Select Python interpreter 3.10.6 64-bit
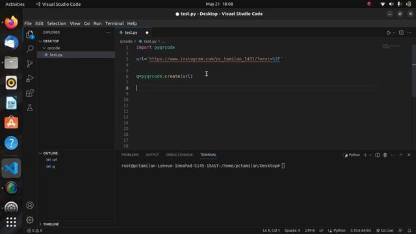 (361, 231)
